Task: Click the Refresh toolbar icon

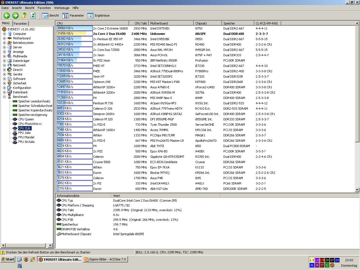Action: tap(33, 15)
